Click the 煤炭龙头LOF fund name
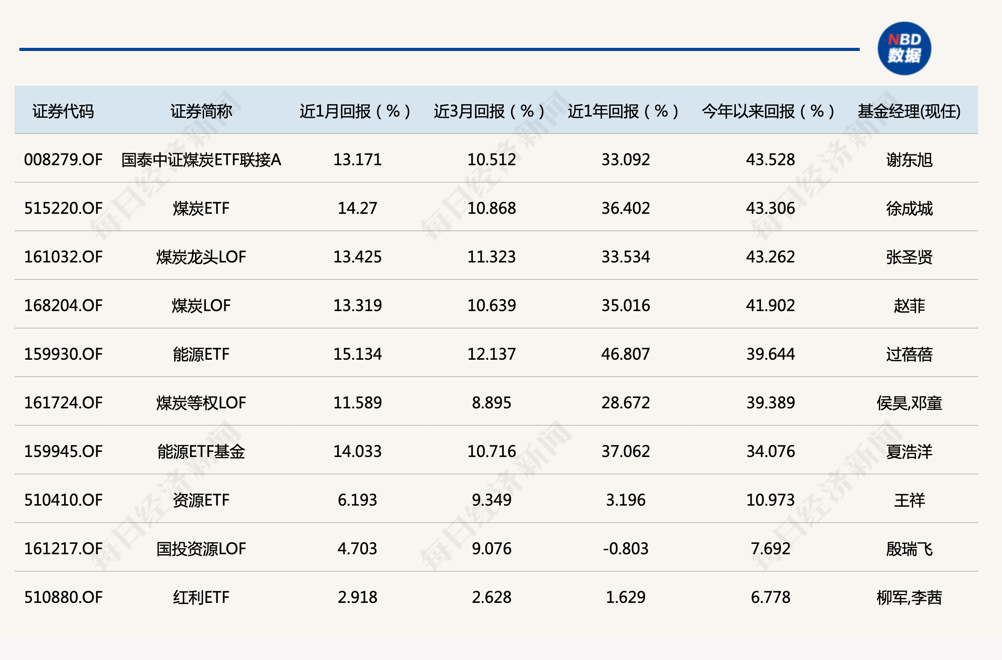1002x660 pixels. pyautogui.click(x=201, y=257)
